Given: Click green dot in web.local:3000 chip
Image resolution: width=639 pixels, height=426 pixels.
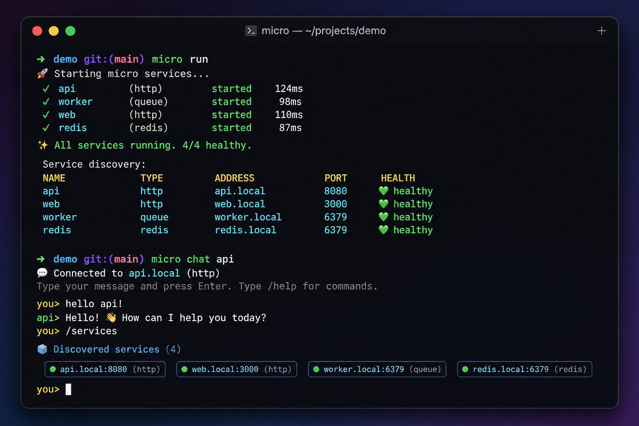Looking at the screenshot, I should [184, 369].
